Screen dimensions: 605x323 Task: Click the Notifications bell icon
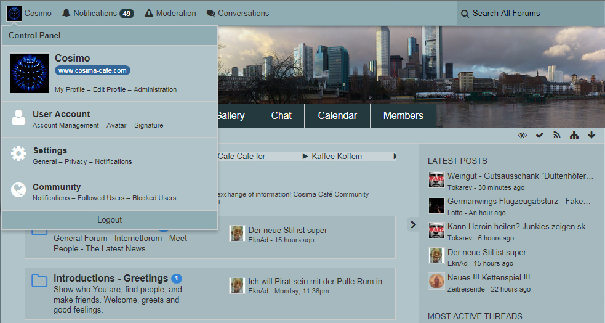pos(66,13)
